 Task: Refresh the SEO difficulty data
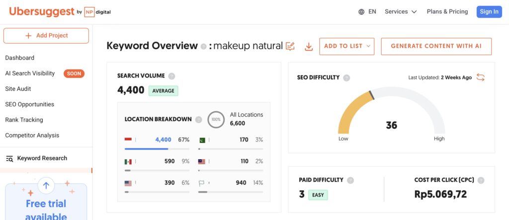tap(480, 77)
